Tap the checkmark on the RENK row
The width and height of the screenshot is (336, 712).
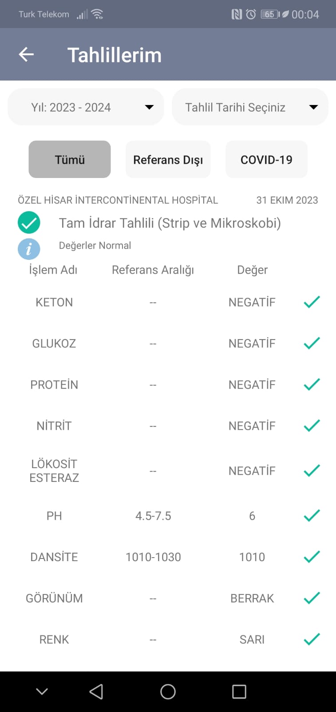click(312, 639)
